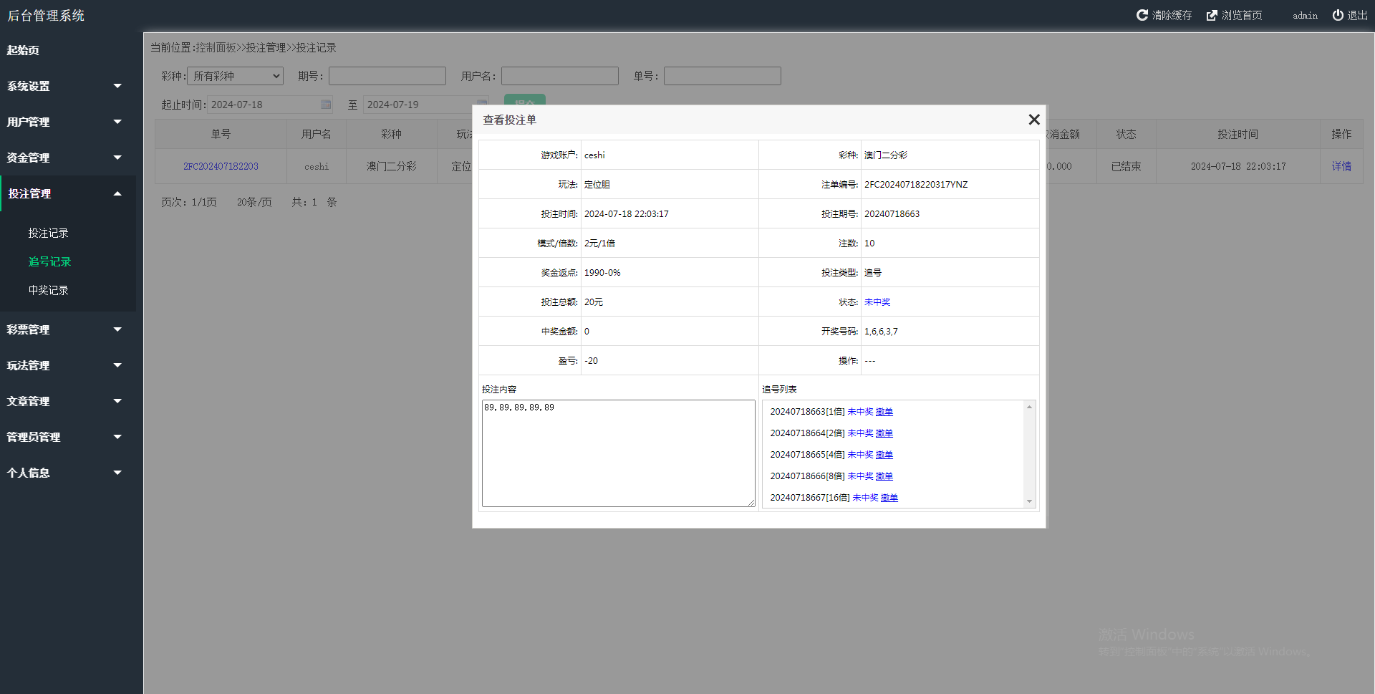Open 中奖记录 submenu item
This screenshot has width=1375, height=694.
[48, 290]
